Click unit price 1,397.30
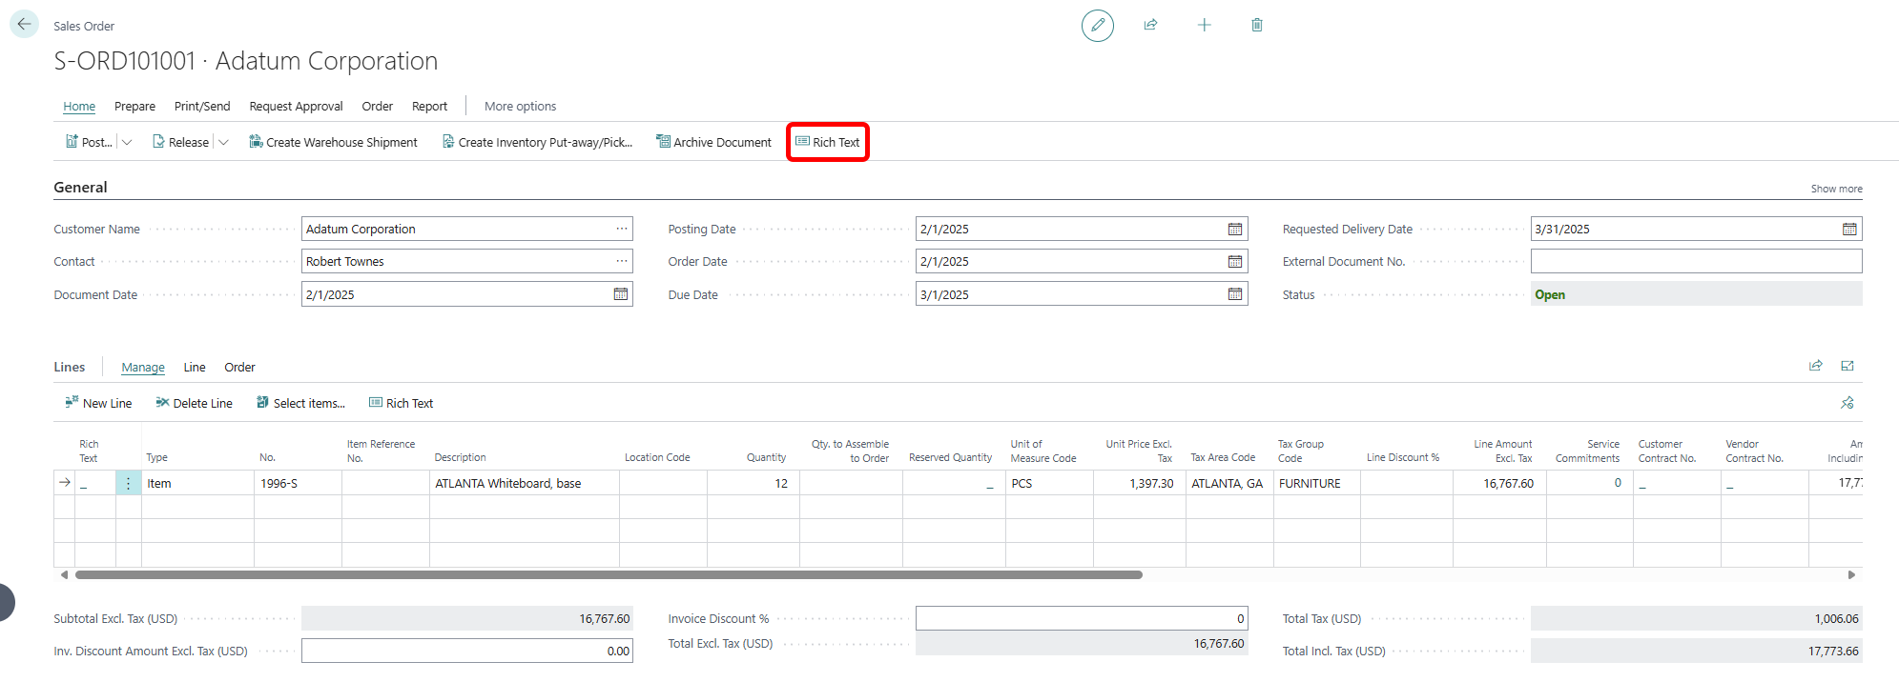Image resolution: width=1899 pixels, height=682 pixels. click(1140, 483)
